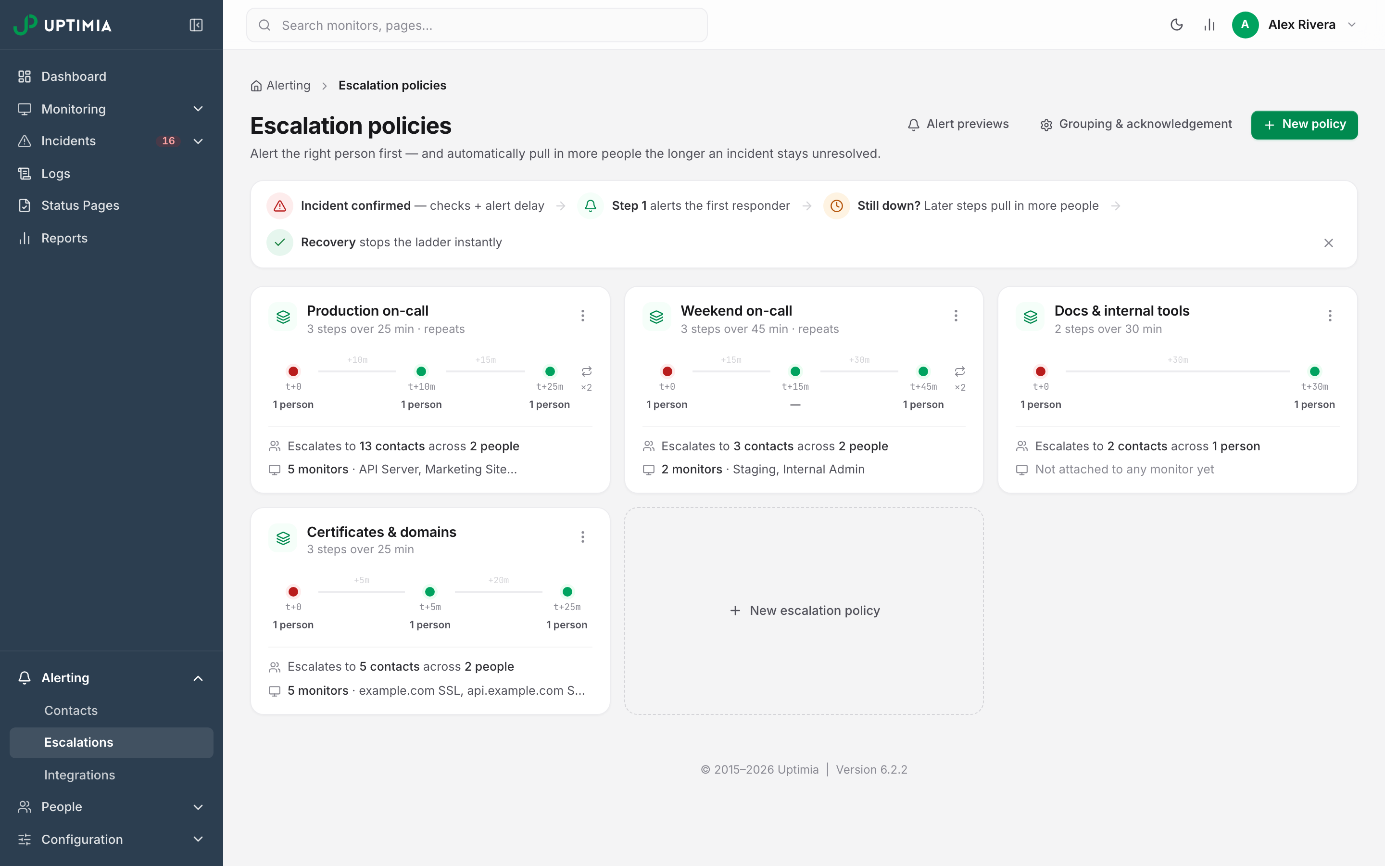
Task: Open the Production on-call policy title
Action: (x=367, y=310)
